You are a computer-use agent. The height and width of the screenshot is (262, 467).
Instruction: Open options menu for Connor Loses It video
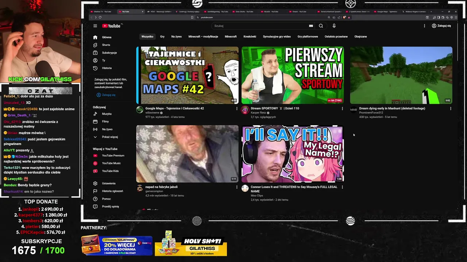click(x=342, y=187)
